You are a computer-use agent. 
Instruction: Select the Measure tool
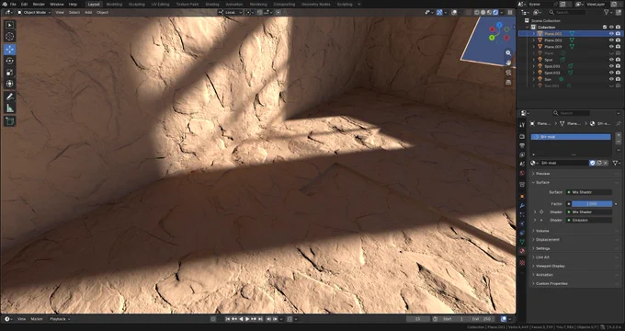[9, 108]
